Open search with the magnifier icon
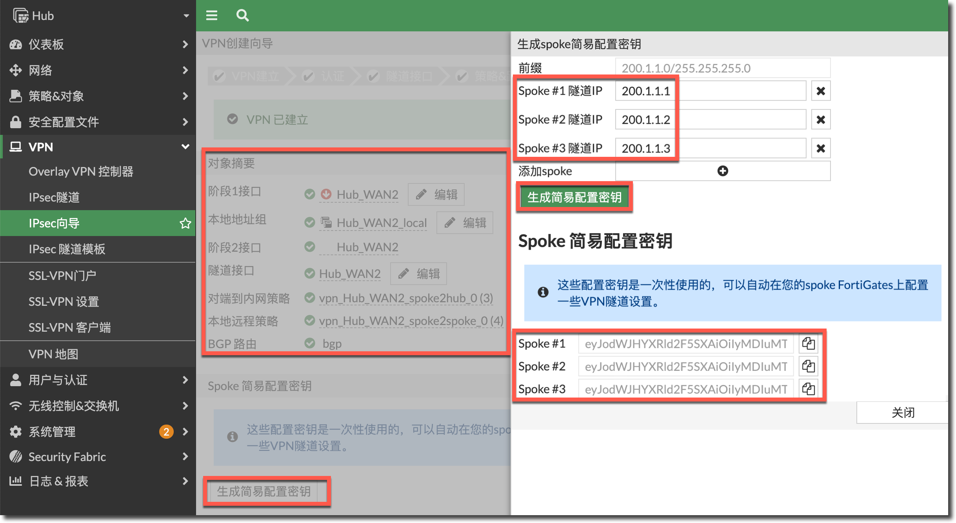Image resolution: width=956 pixels, height=523 pixels. pos(242,15)
